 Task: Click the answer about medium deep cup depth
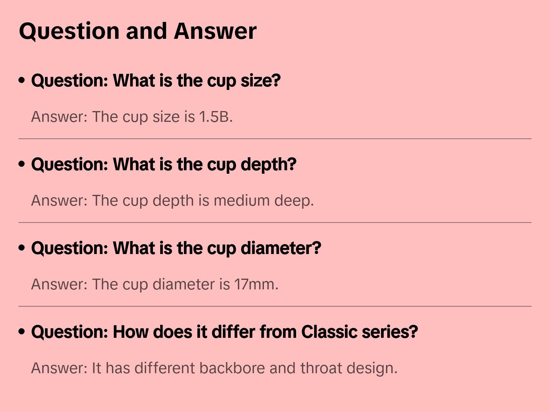[172, 201]
